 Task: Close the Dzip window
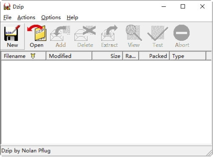pyautogui.click(x=202, y=6)
